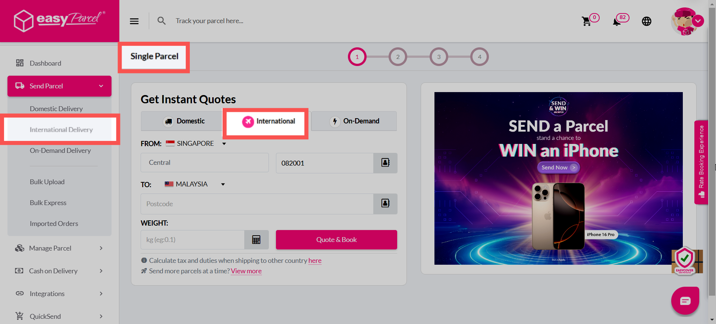The image size is (716, 324).
Task: Open the notifications bell icon
Action: tap(617, 22)
